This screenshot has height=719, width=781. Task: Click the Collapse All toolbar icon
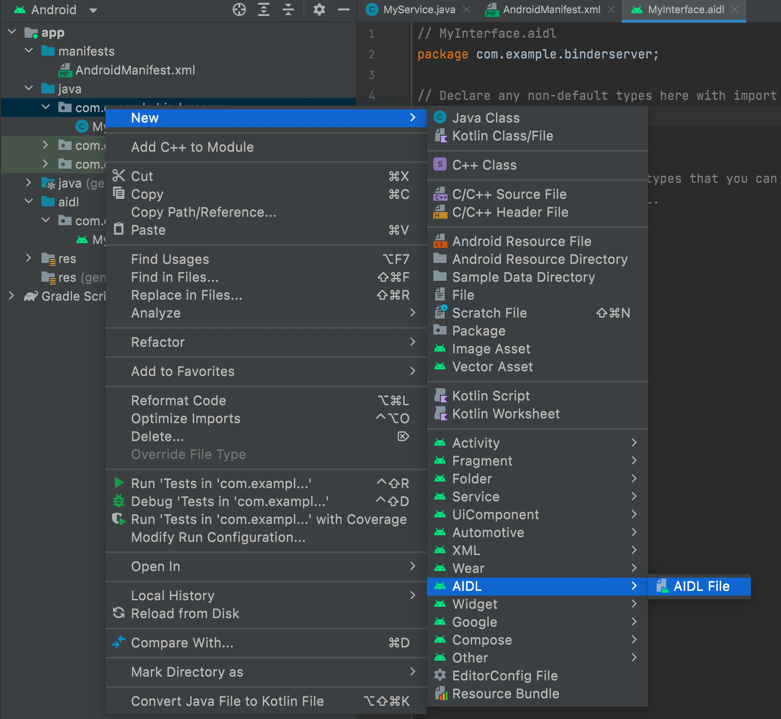click(288, 9)
